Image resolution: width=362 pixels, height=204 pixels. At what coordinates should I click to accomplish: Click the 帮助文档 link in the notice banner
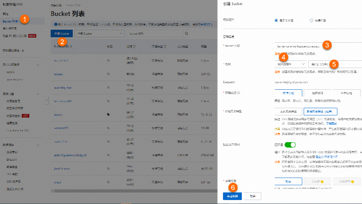(x=205, y=24)
